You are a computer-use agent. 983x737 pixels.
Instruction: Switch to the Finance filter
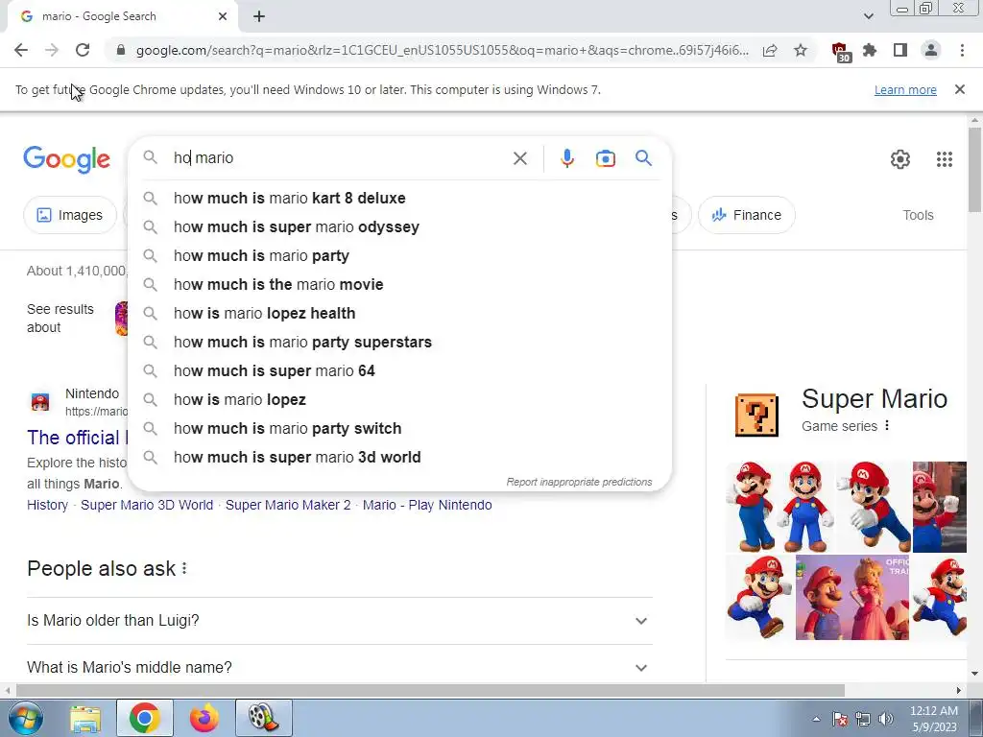click(747, 215)
